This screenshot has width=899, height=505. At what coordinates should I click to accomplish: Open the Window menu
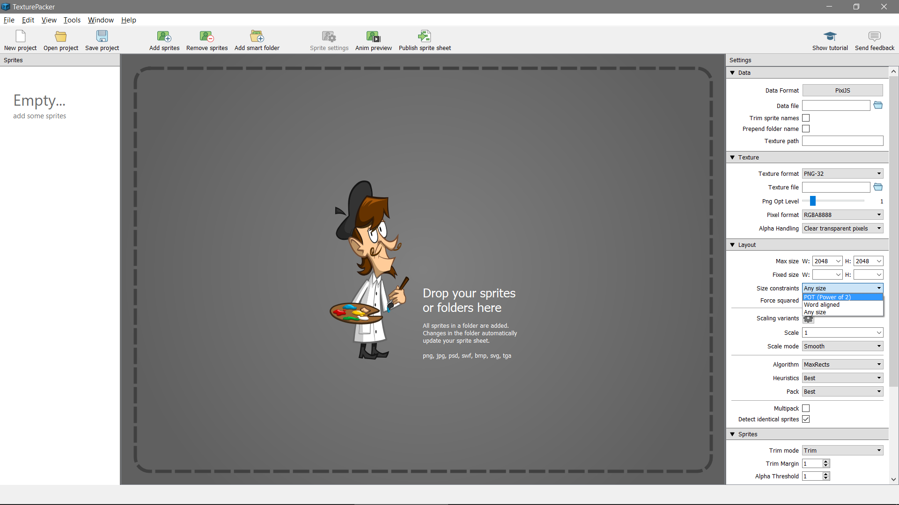(101, 20)
